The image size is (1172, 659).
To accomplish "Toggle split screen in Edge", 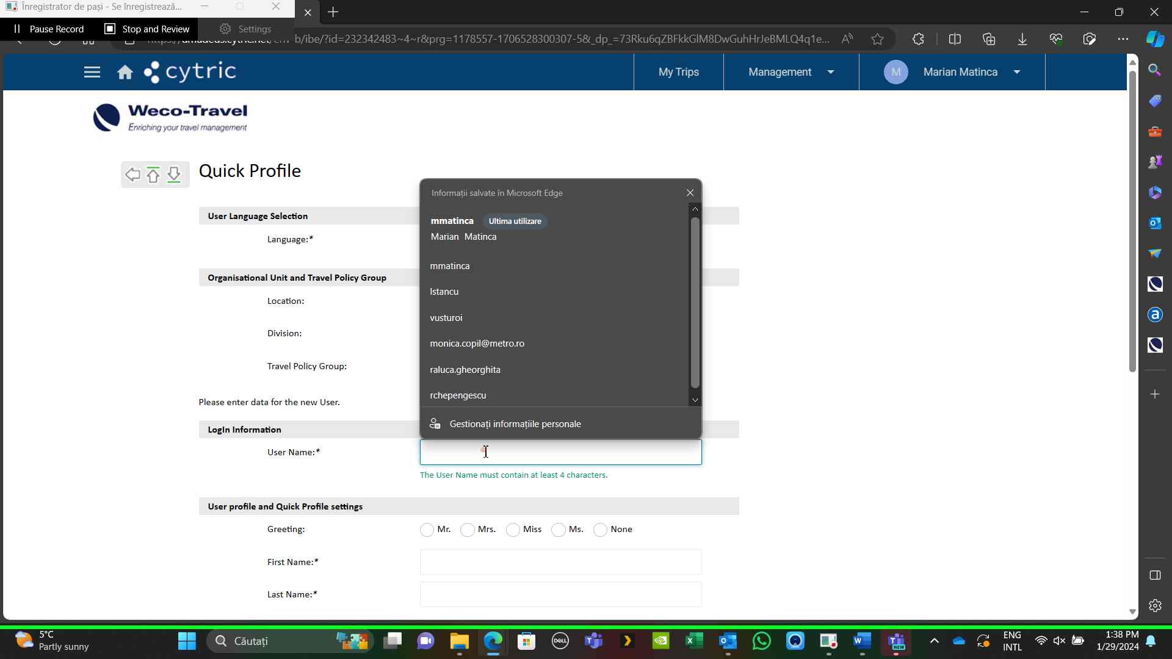I will [955, 39].
